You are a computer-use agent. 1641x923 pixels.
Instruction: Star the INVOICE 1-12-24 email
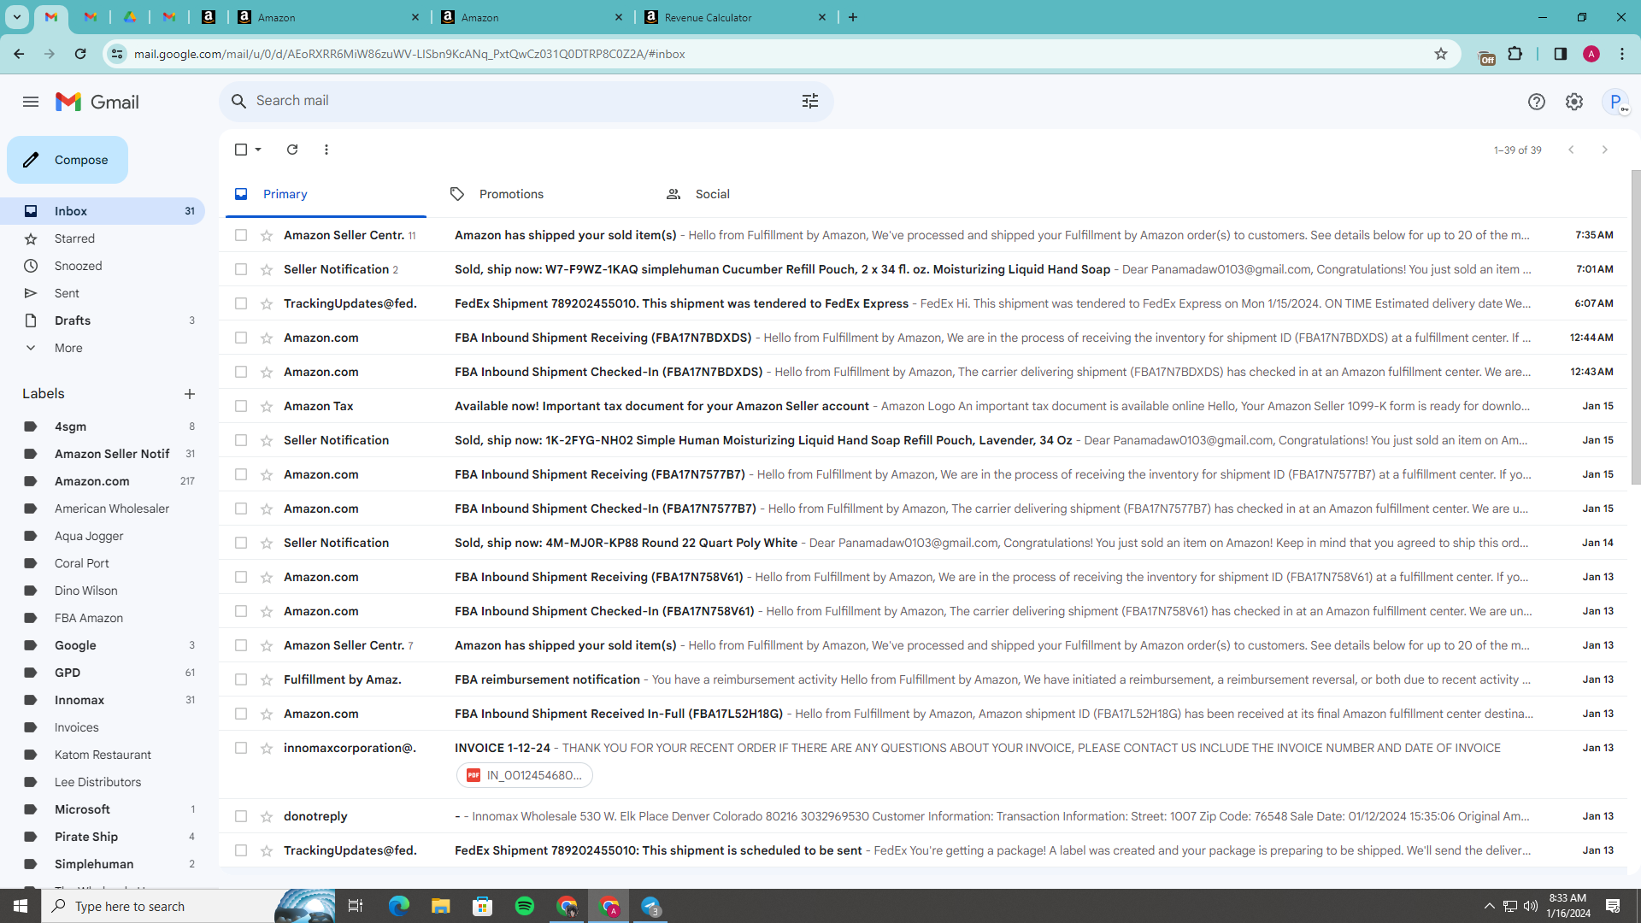[x=267, y=748]
